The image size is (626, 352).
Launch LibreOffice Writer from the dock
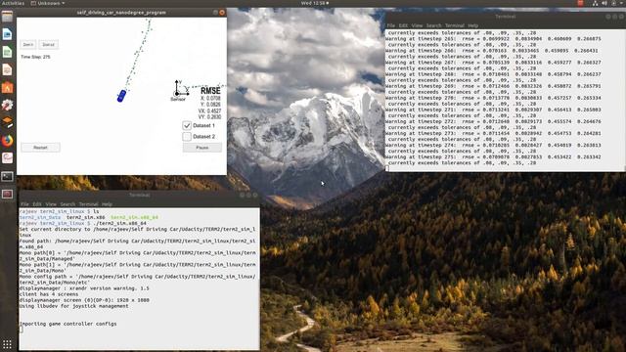point(7,34)
